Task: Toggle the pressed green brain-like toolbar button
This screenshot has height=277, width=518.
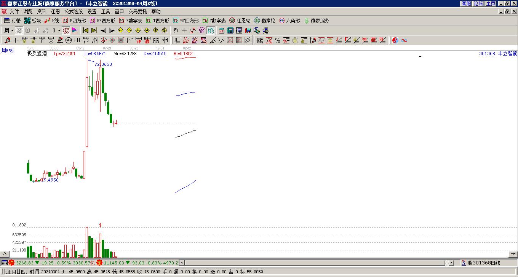Action: [211, 30]
